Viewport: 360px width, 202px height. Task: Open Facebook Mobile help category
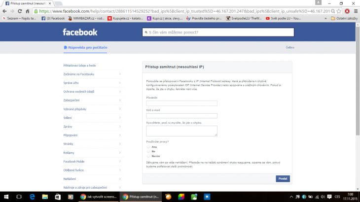(92, 162)
